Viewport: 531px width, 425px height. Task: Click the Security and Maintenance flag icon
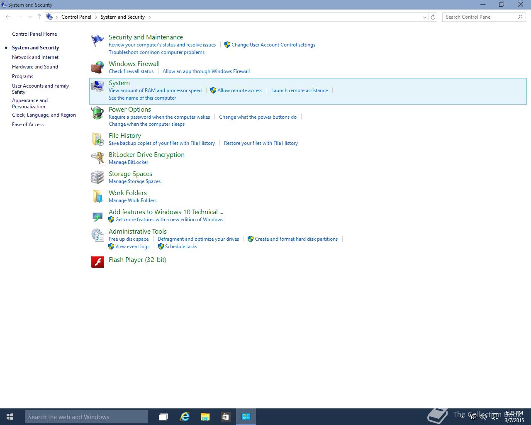[97, 41]
